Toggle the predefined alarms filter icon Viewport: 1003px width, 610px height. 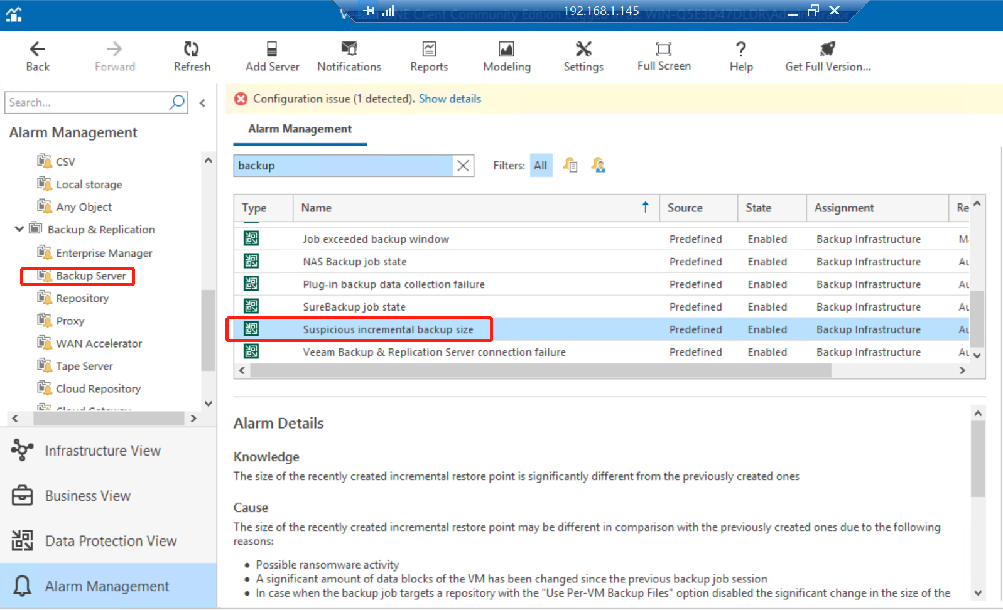point(570,165)
